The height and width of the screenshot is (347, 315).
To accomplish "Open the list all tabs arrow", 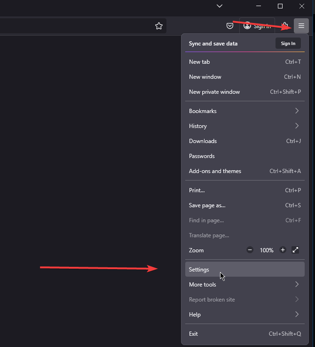I will pyautogui.click(x=220, y=6).
